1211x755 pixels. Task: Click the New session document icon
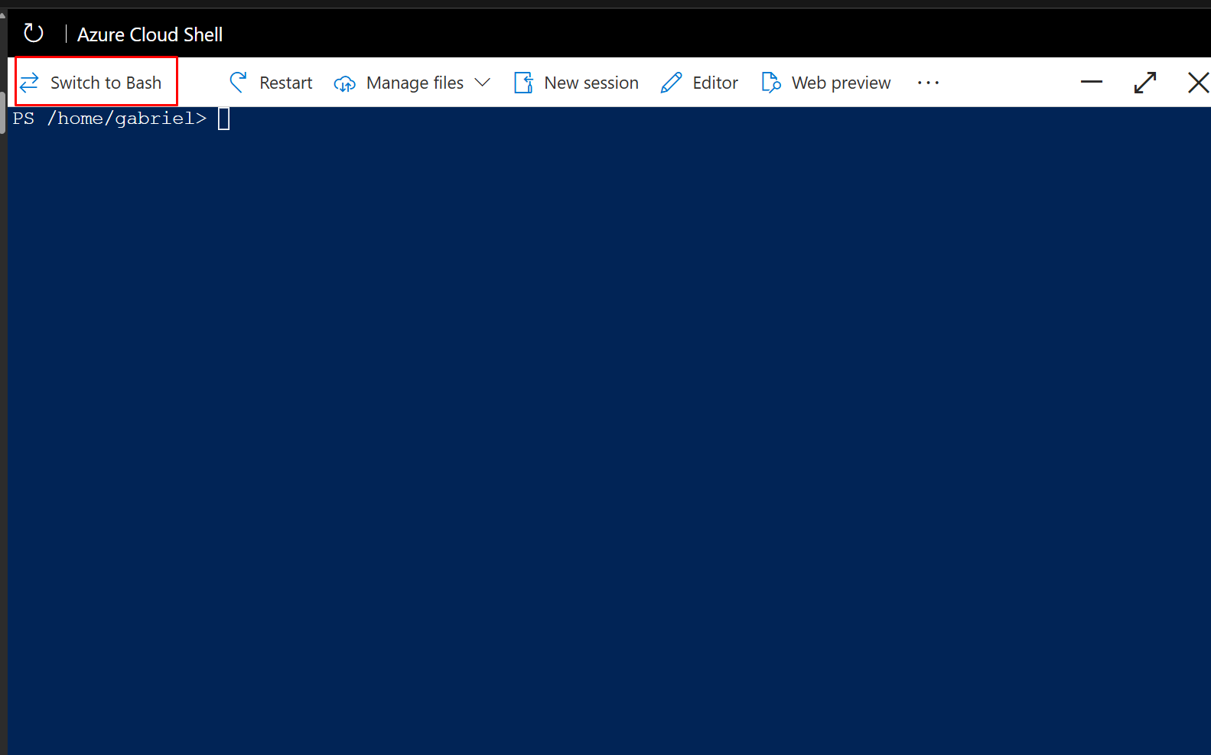tap(524, 83)
